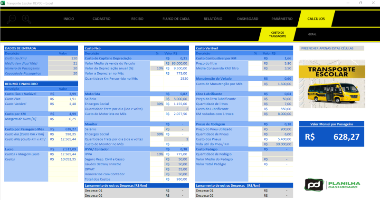
Task: Select the CUSTO DE TRANSPORTE sub-tab
Action: click(278, 35)
